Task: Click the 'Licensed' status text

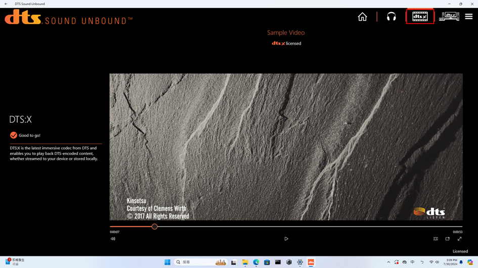Action: [460, 251]
